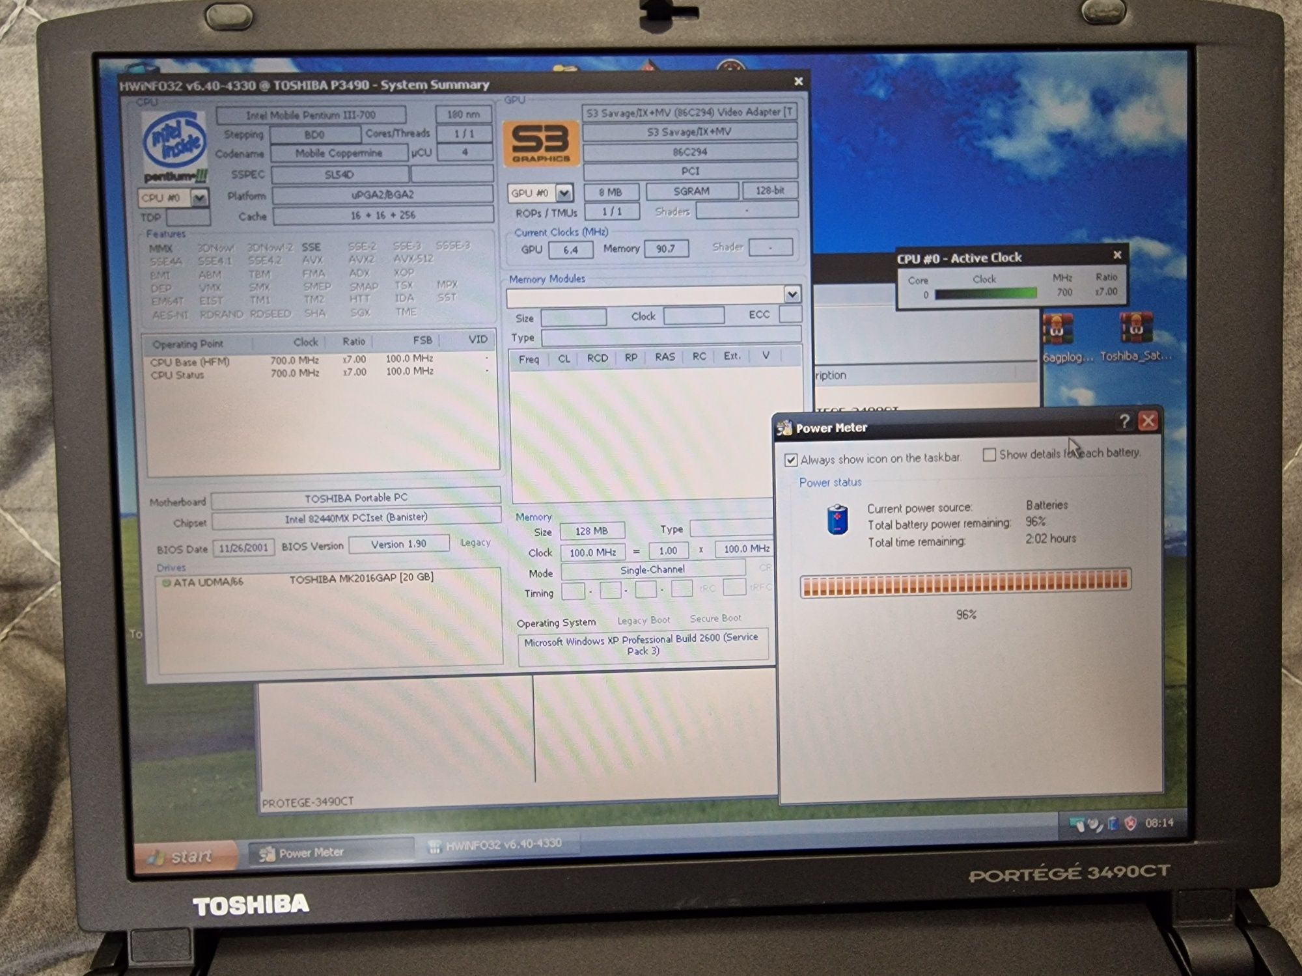1302x976 pixels.
Task: Click the S3 Savage/IX+MV Video Adapter field
Action: 689,113
